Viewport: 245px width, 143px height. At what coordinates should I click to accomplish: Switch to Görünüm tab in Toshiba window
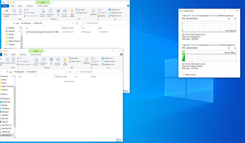click(x=30, y=6)
